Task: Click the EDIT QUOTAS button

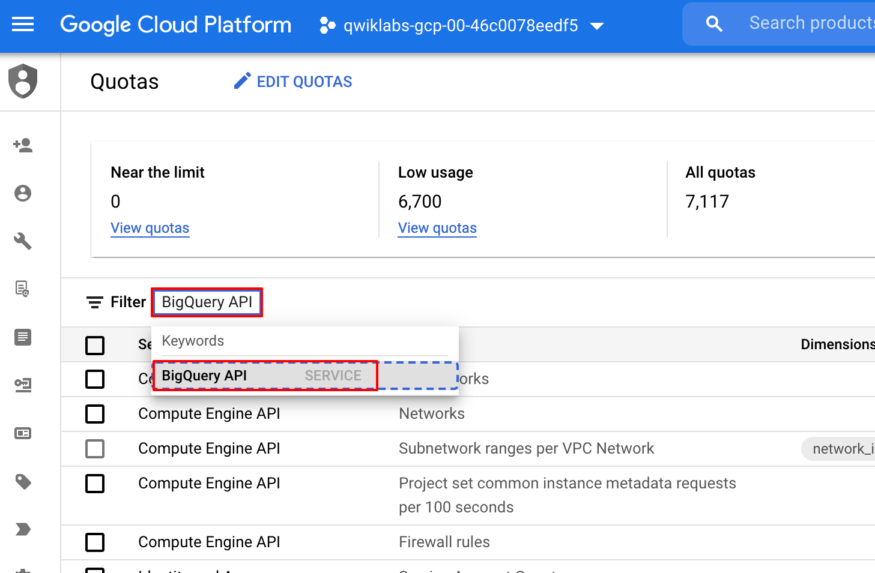Action: [293, 82]
